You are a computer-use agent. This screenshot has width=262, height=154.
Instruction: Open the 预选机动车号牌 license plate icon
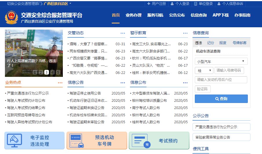tap(76, 141)
